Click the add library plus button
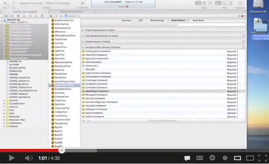 point(84,121)
